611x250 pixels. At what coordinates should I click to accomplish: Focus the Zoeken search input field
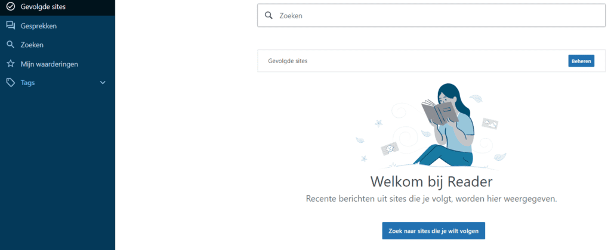(431, 15)
